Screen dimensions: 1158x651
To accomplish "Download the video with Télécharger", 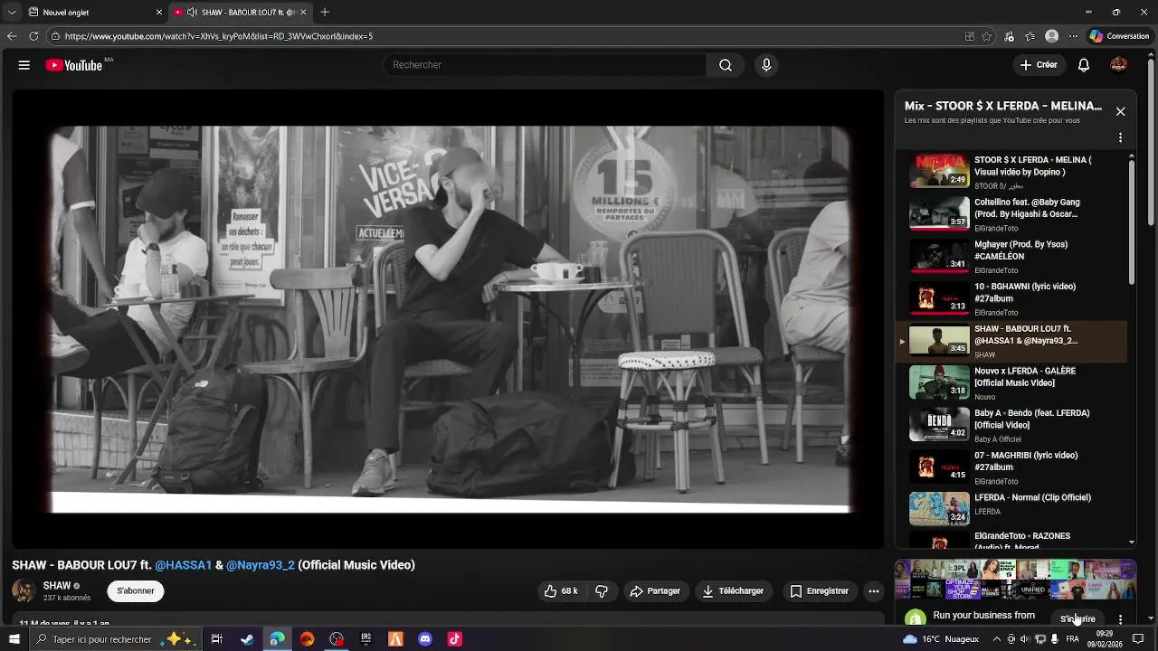I will click(x=733, y=591).
